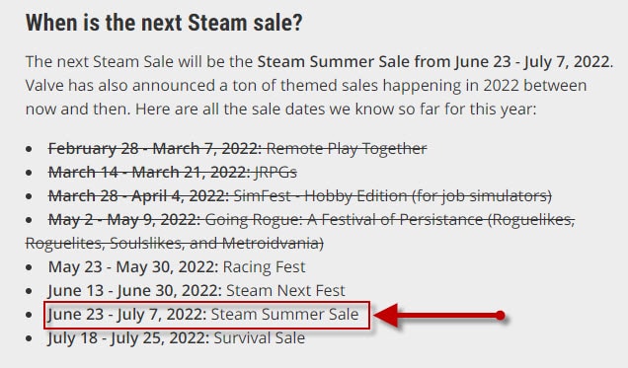This screenshot has width=628, height=368.
Task: Click the red arrow pointing at Summer Sale
Action: pos(439,316)
